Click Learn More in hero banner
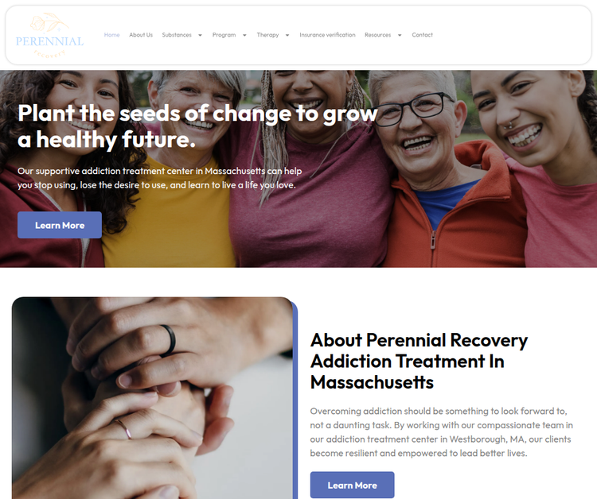The image size is (597, 499). tap(60, 225)
